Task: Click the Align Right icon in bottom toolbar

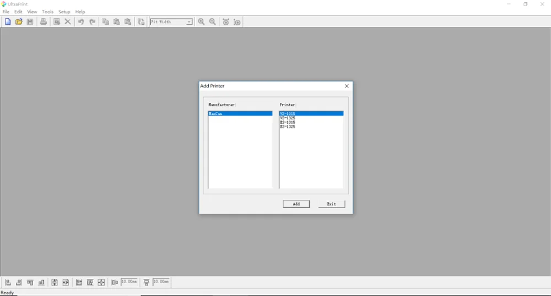Action: pos(19,282)
